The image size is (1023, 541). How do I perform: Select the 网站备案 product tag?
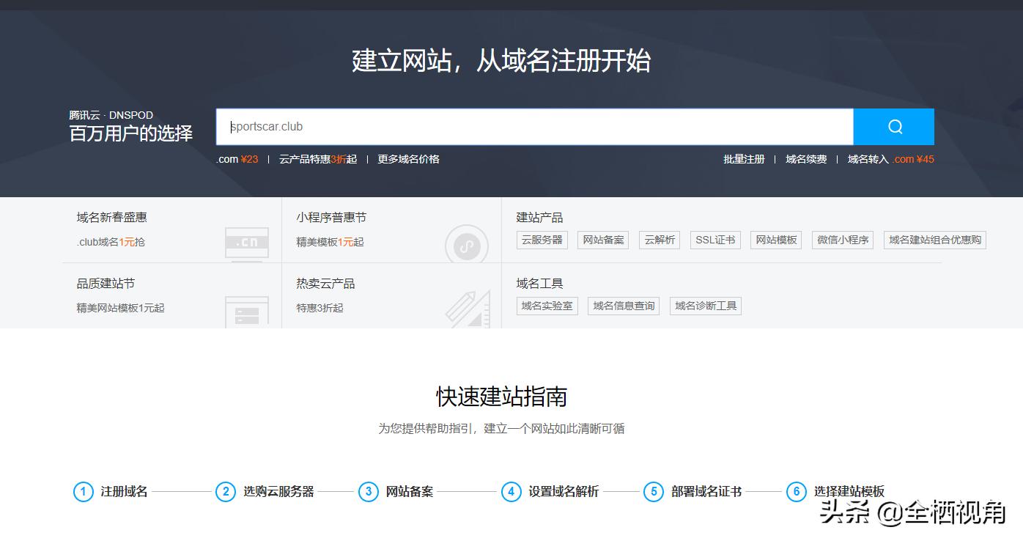pyautogui.click(x=602, y=240)
